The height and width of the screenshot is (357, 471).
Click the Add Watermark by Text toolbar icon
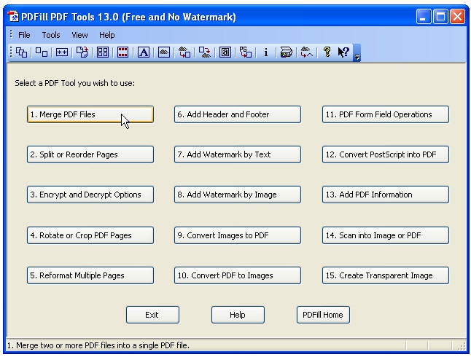(144, 52)
